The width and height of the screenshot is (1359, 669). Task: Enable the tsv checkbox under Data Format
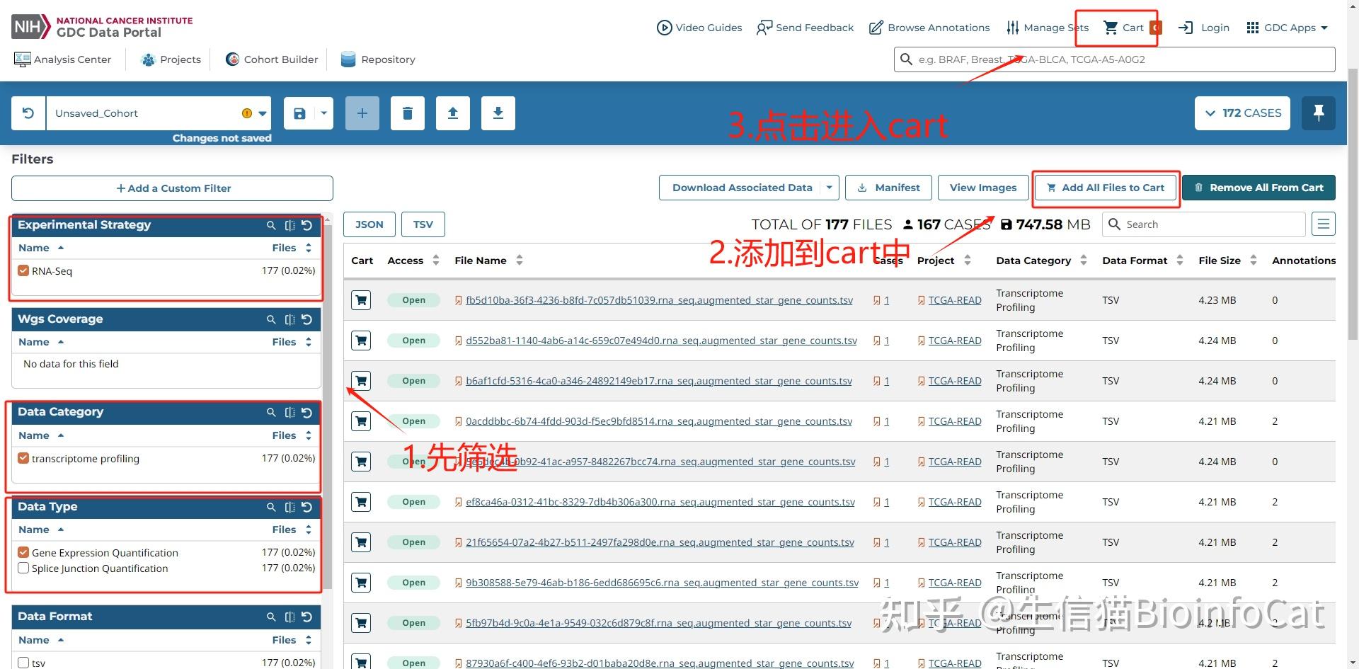[x=23, y=662]
